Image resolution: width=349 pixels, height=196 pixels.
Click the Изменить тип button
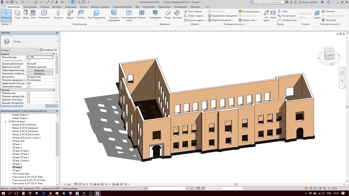49,50
